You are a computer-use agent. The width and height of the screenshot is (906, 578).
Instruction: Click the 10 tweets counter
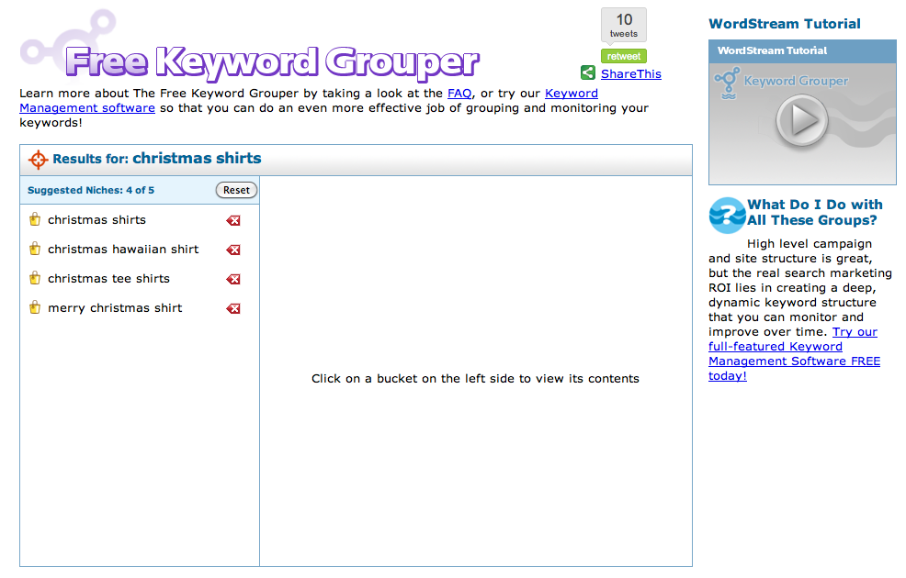[623, 25]
